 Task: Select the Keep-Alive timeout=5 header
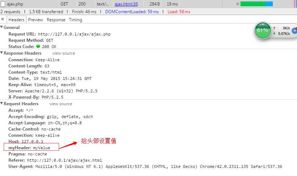point(42,85)
